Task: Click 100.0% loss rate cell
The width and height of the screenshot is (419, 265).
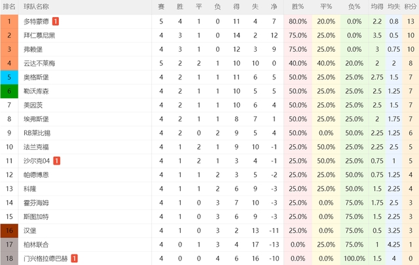Action: coord(354,258)
